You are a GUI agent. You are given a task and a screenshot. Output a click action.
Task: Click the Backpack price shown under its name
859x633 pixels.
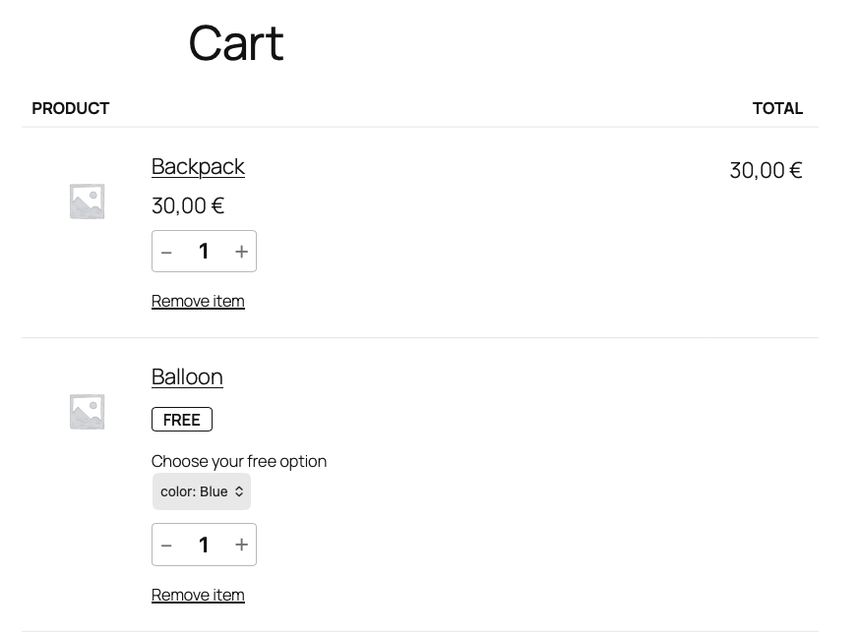tap(188, 205)
